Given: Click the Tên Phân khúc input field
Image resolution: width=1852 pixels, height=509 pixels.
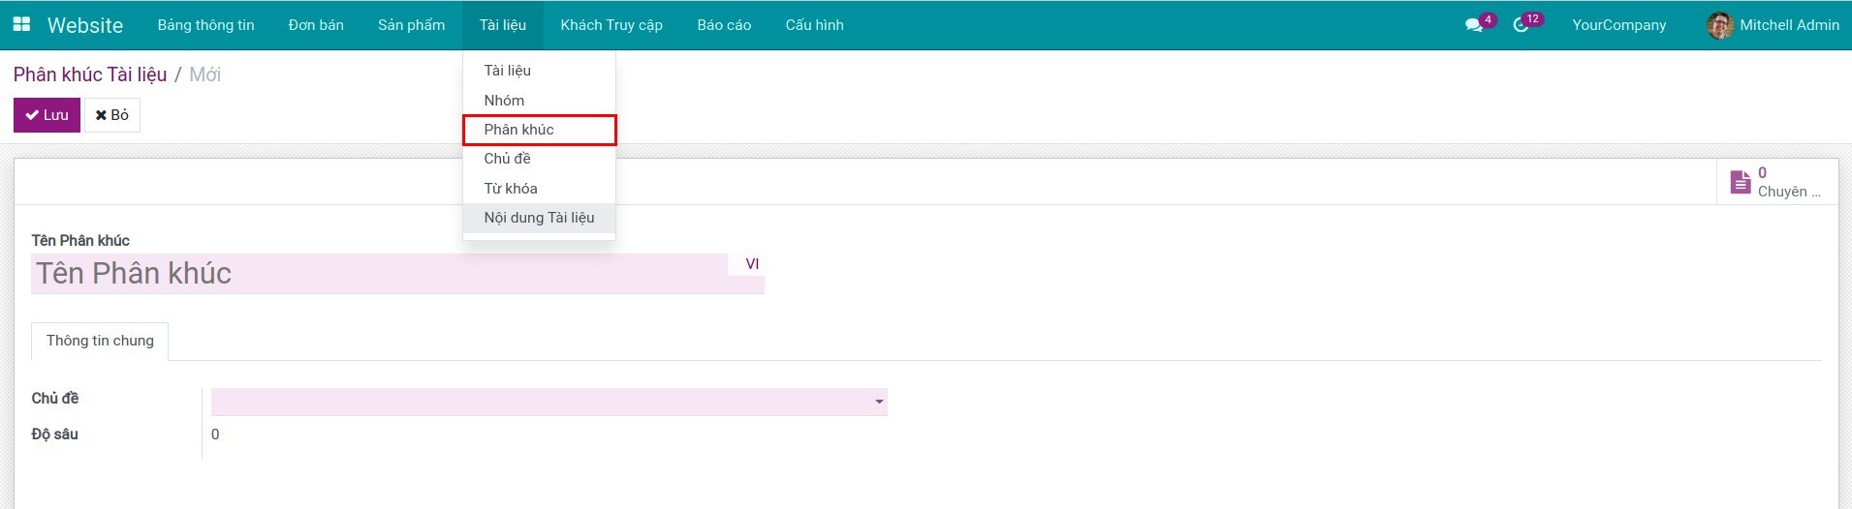Looking at the screenshot, I should [x=380, y=274].
